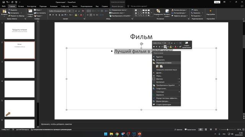Screen dimensions: 245x137
Task: Open Shape Outline (Контур фигуры) dropdown
Action: [179, 13]
